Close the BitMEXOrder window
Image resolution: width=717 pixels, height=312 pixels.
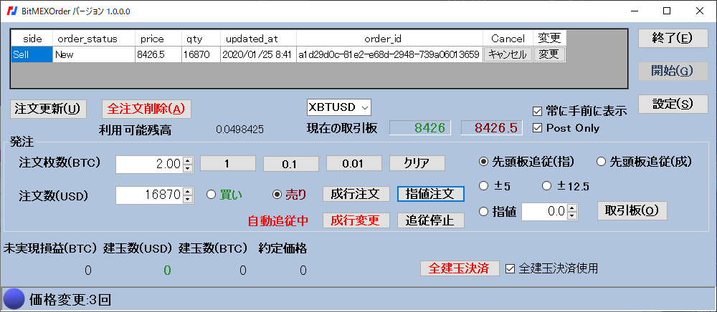[700, 11]
